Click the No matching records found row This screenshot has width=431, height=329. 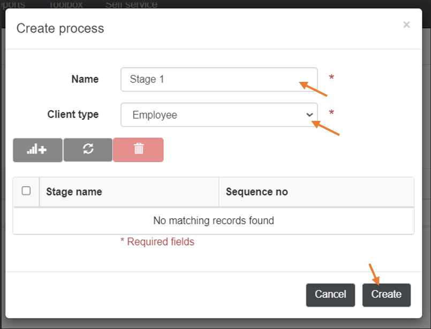(x=214, y=220)
